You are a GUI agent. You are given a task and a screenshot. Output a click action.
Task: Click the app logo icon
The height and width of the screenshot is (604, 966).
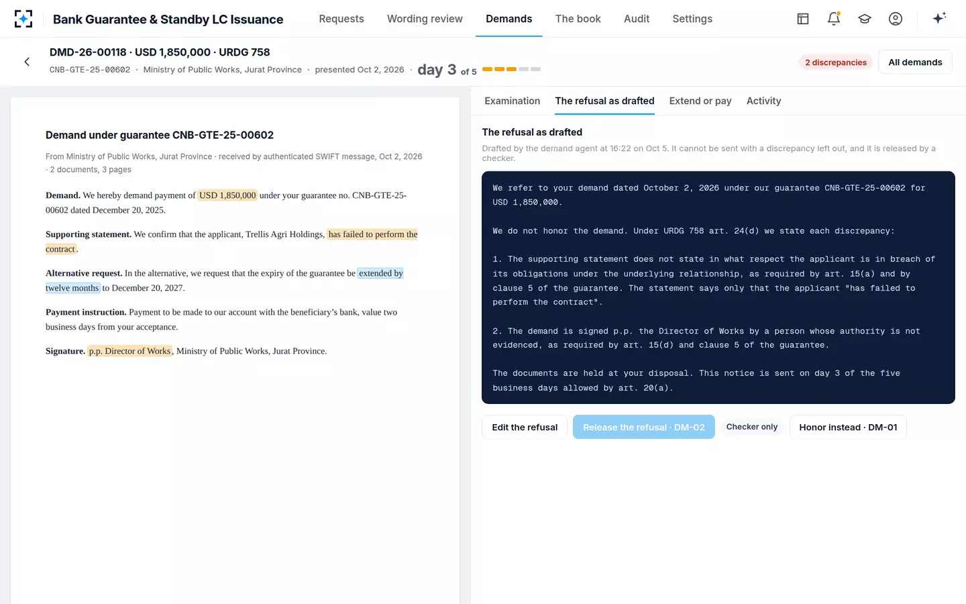click(23, 19)
